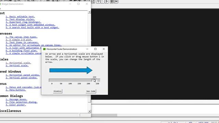
Task: Click the scale demo description paragraph
Action: (75, 58)
